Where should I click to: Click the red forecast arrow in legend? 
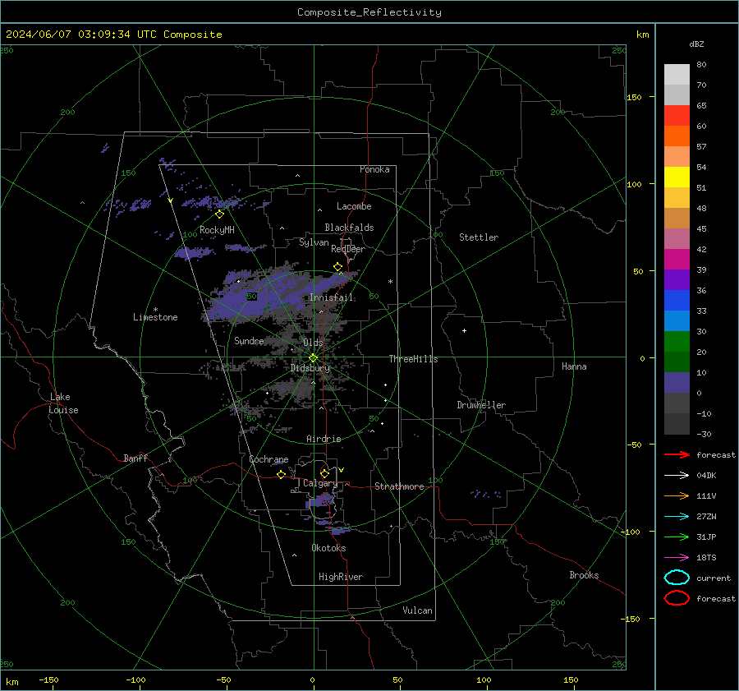[x=677, y=454]
